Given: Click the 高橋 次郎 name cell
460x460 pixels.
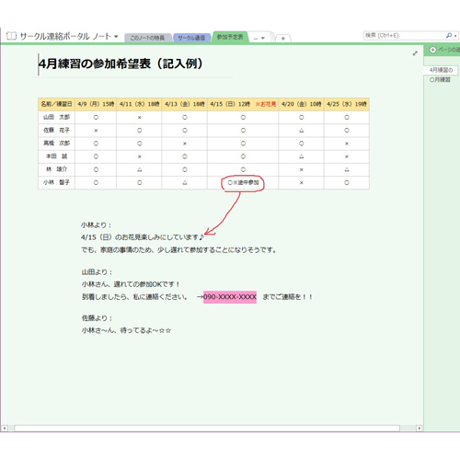Looking at the screenshot, I should pos(57,144).
